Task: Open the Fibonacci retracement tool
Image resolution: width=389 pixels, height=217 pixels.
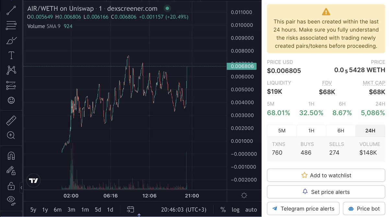Action: pyautogui.click(x=11, y=25)
